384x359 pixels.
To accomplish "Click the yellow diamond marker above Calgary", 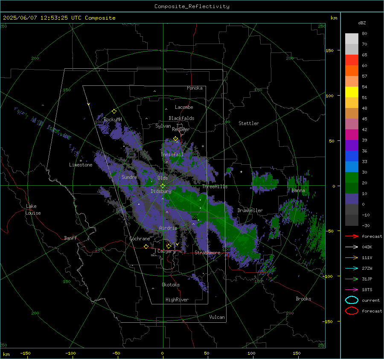I will point(169,246).
